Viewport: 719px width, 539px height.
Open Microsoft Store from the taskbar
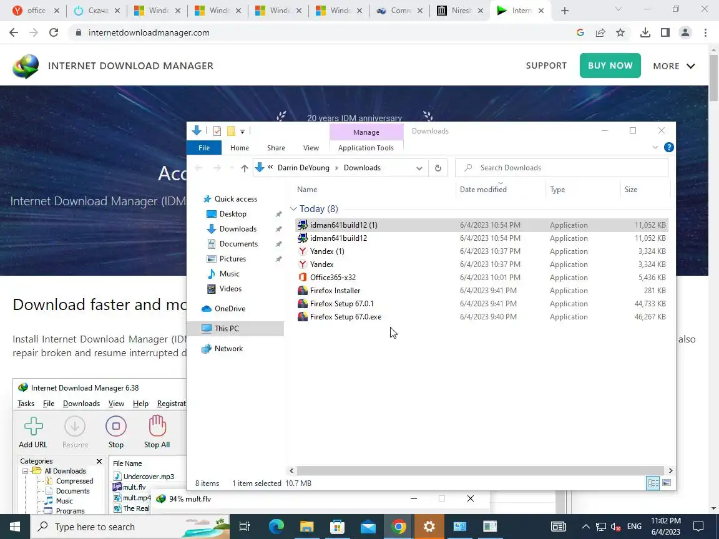coord(338,527)
